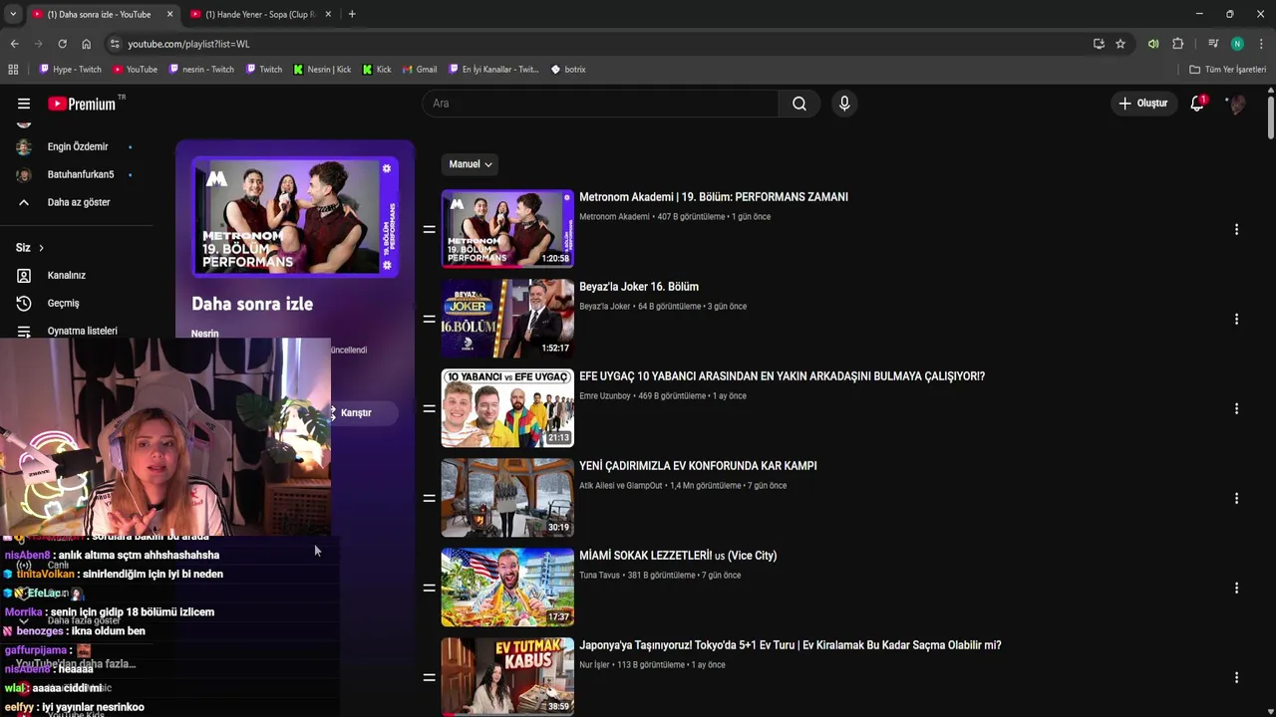Image resolution: width=1276 pixels, height=717 pixels.
Task: Bookmark this page with the star
Action: (x=1120, y=44)
